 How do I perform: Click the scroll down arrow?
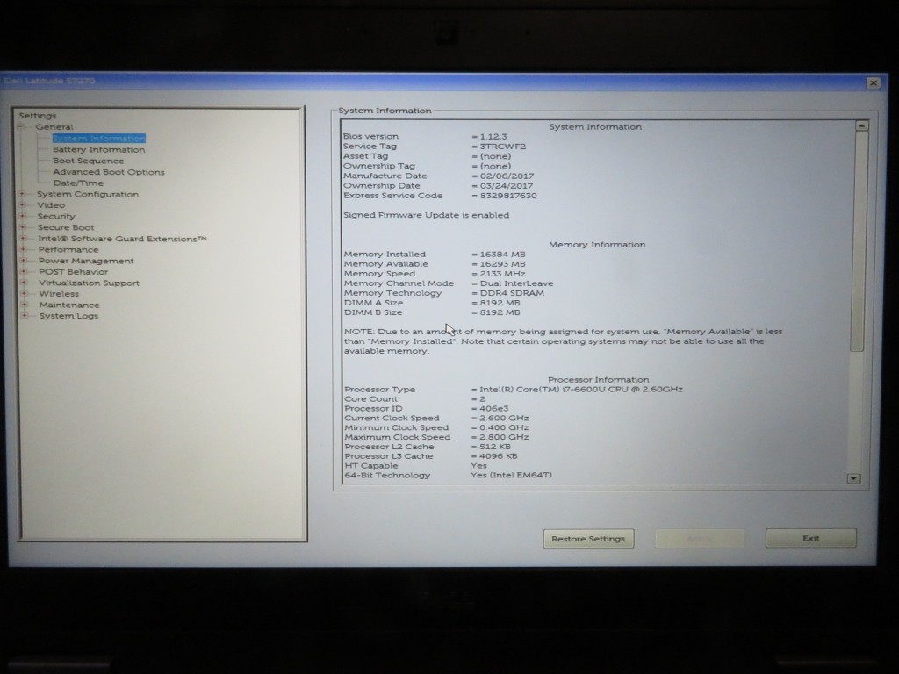tap(853, 478)
